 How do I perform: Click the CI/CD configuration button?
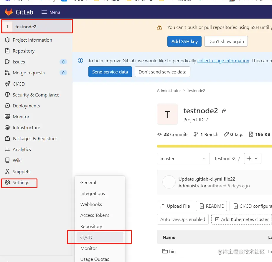click(251, 206)
